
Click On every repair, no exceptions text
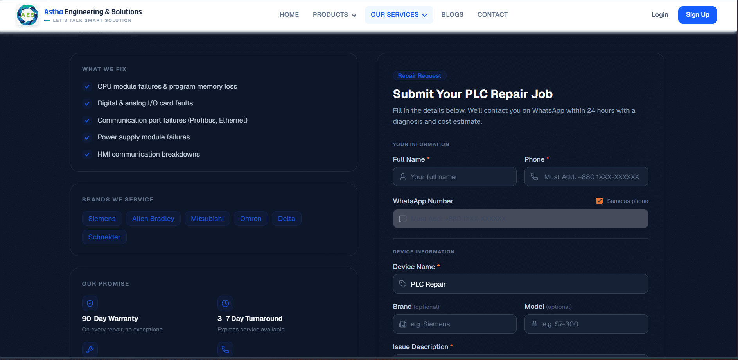tap(122, 330)
